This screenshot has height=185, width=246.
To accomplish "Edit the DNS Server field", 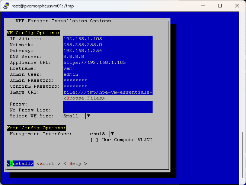I will (x=108, y=56).
